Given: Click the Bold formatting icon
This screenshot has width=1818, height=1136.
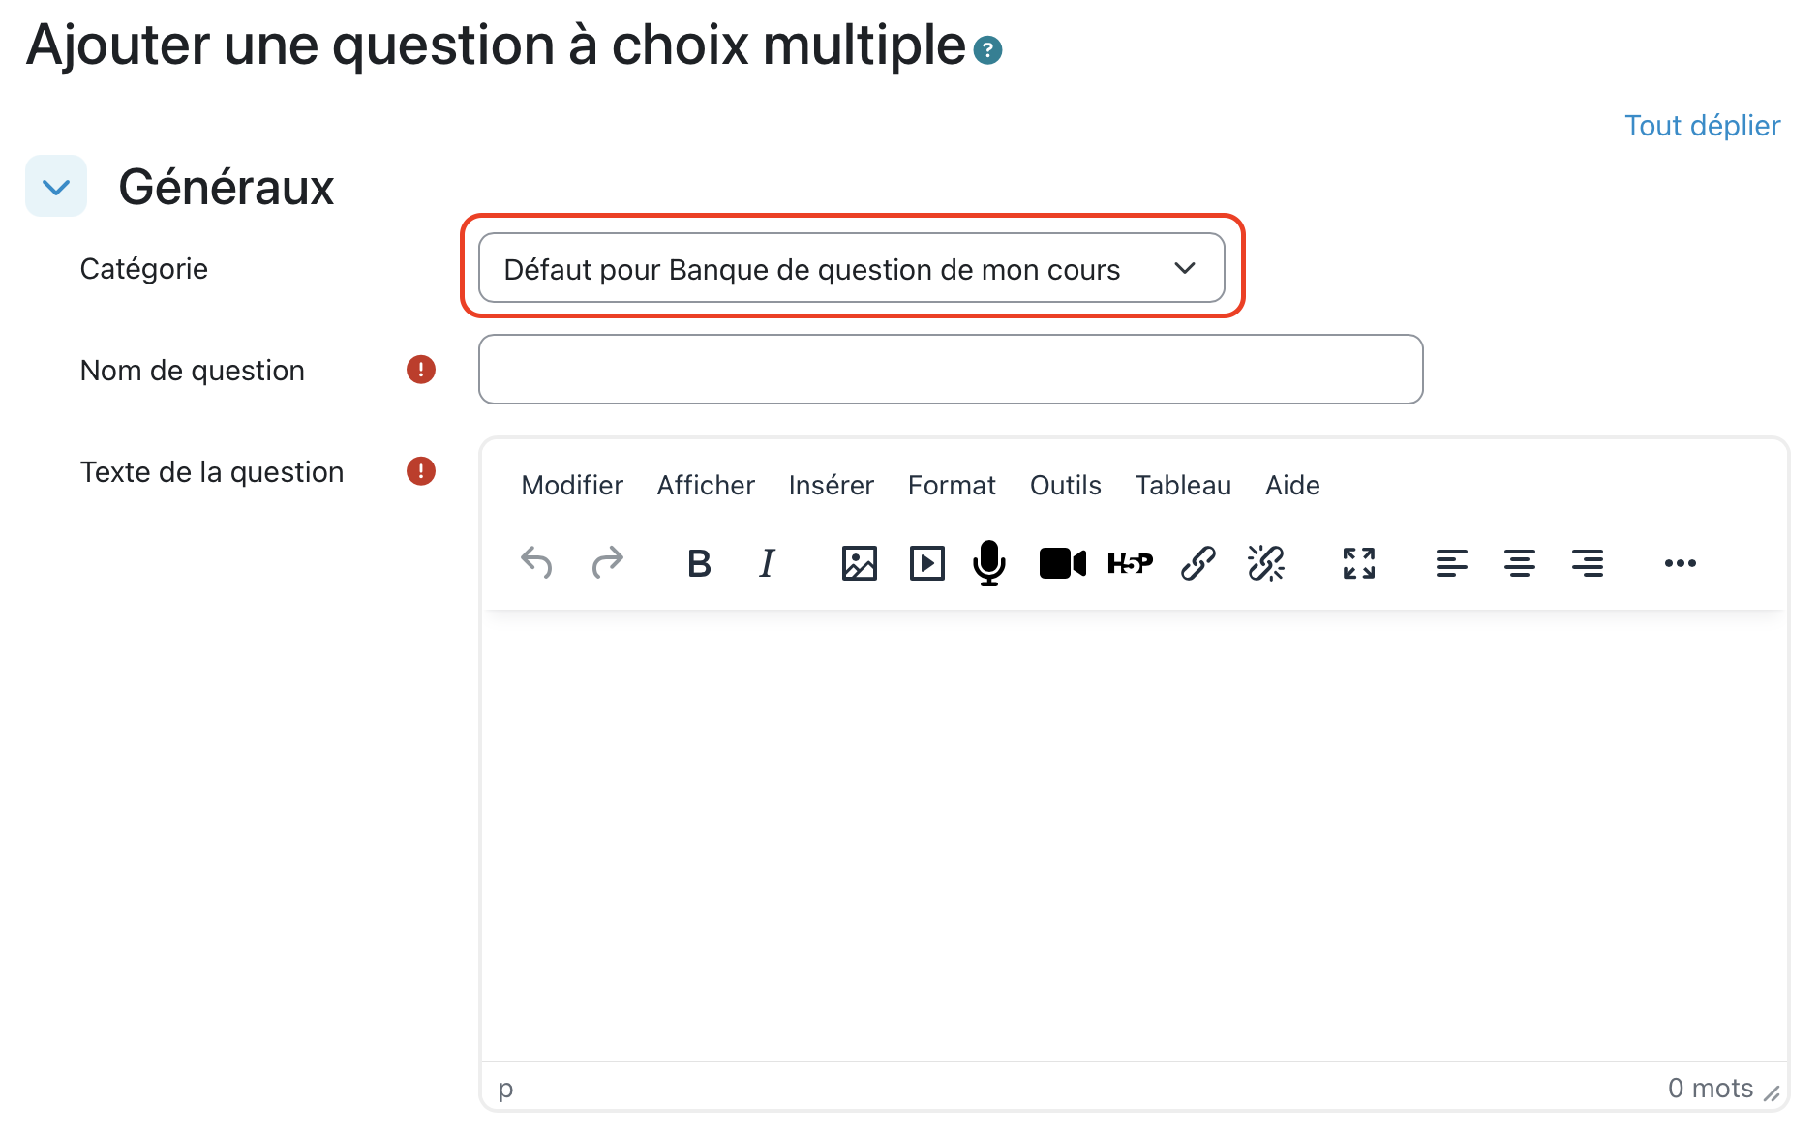Looking at the screenshot, I should (699, 563).
